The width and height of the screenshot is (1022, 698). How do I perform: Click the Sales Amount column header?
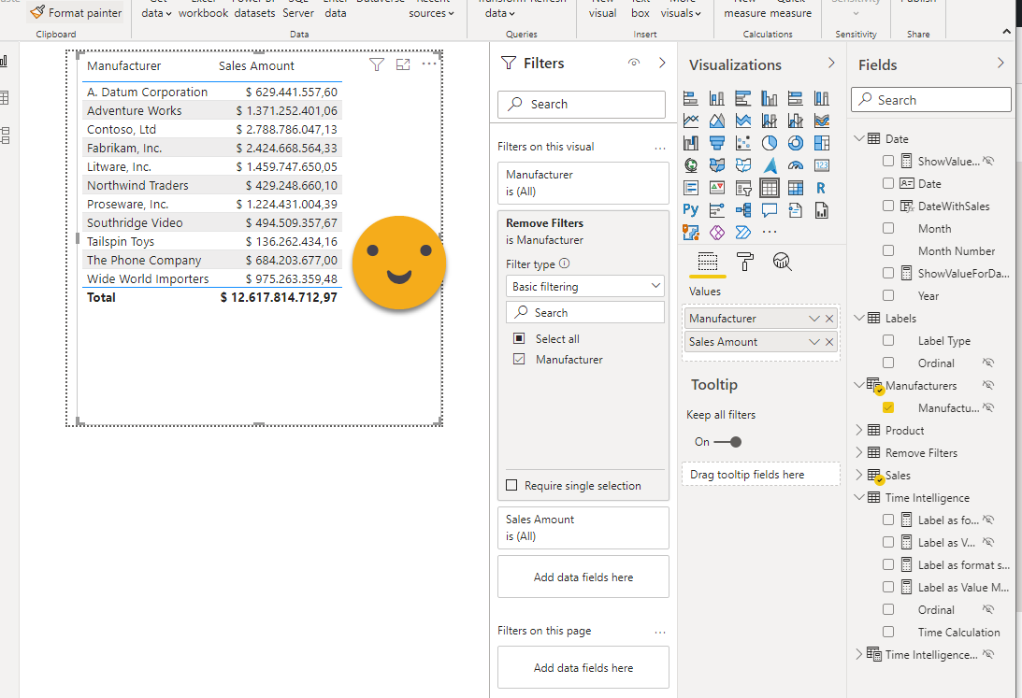256,66
